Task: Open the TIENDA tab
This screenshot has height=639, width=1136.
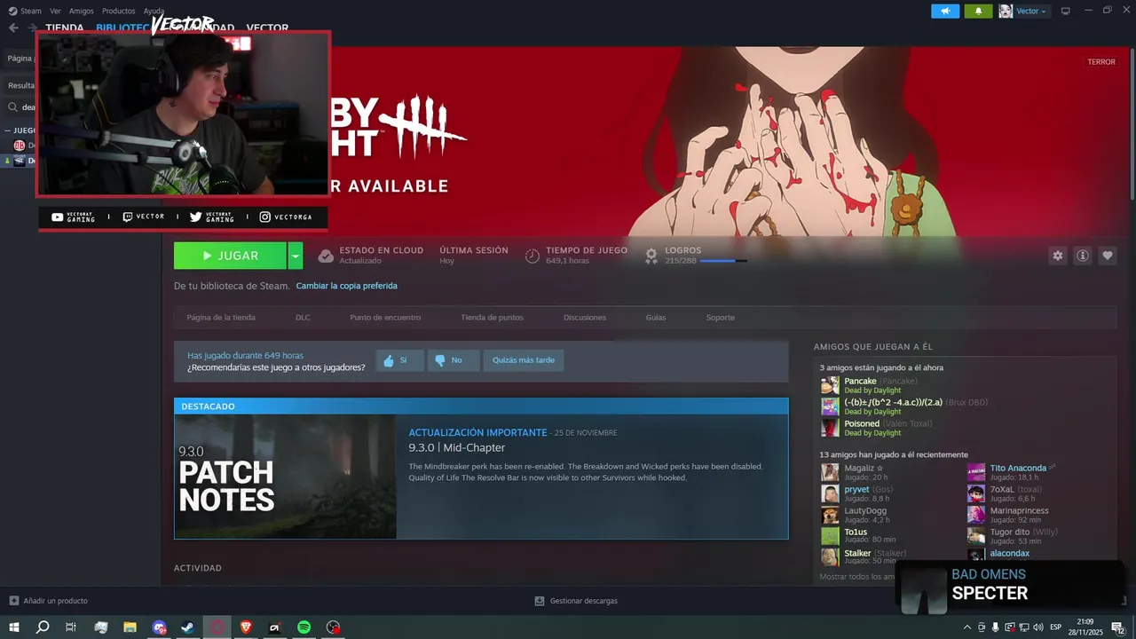Action: tap(64, 28)
